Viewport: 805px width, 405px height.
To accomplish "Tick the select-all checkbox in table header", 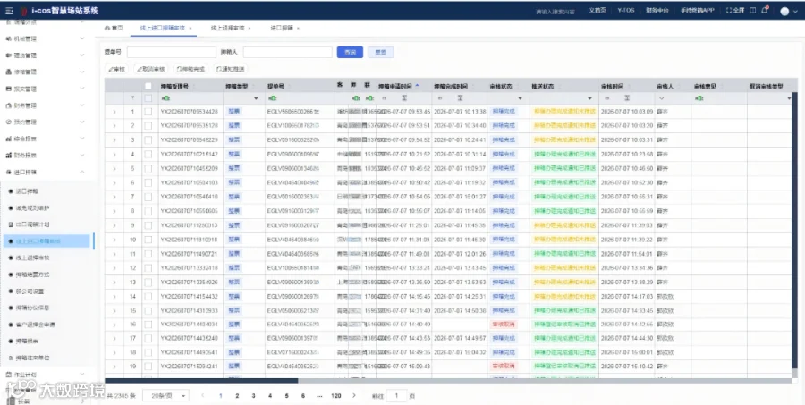I will point(148,86).
